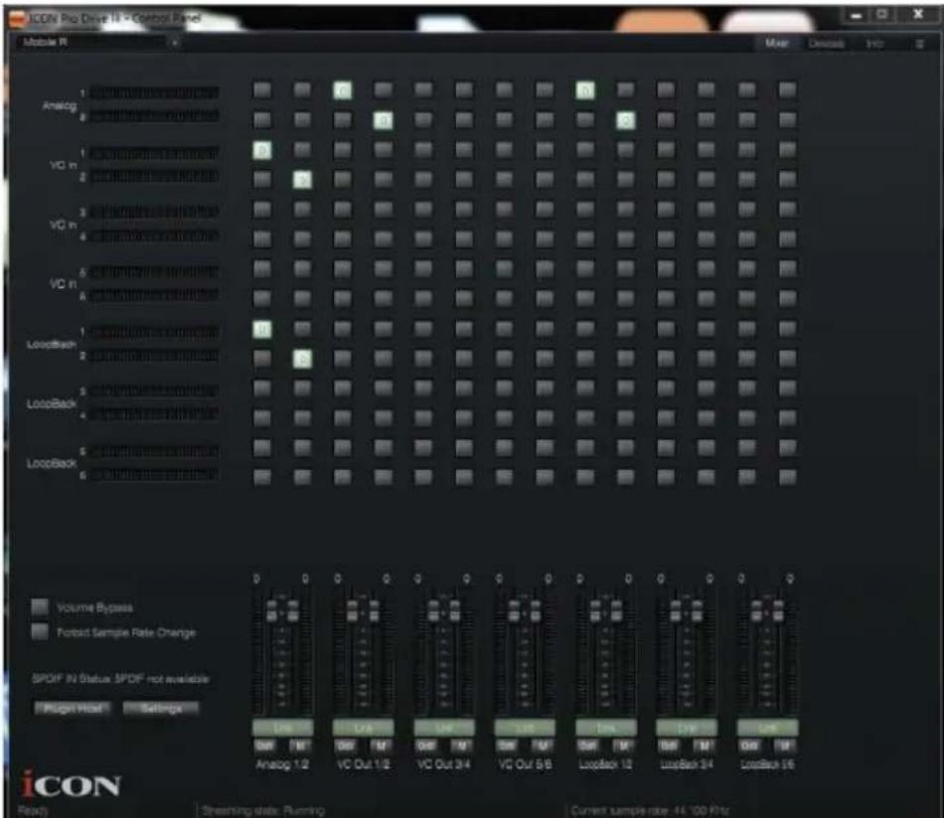Viewport: 944px width, 818px height.
Task: Click button left of M under Analog 1/2
Action: coord(265,745)
